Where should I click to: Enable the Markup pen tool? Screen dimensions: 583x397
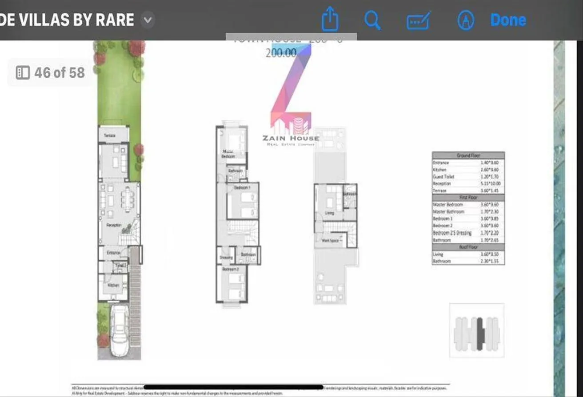pyautogui.click(x=466, y=20)
